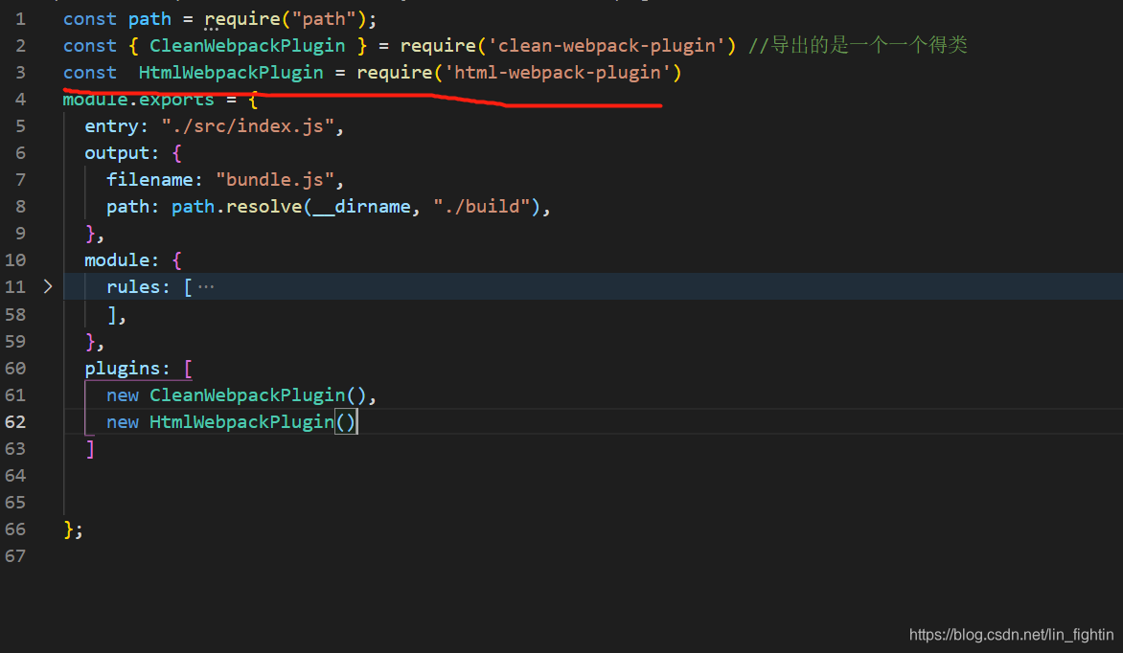Click module.exports on line 4

[x=138, y=100]
